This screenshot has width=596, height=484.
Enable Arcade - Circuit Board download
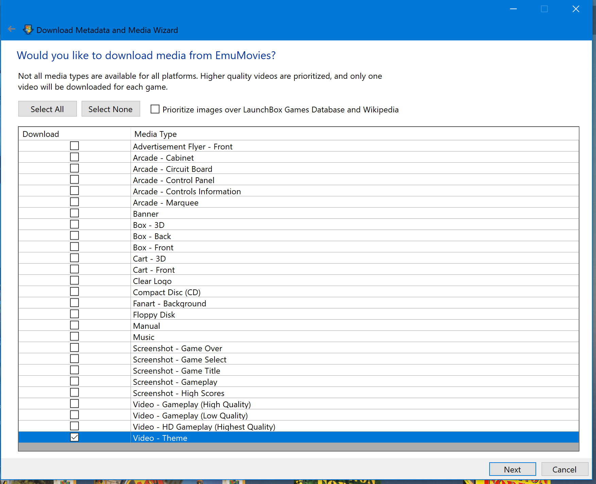click(74, 168)
